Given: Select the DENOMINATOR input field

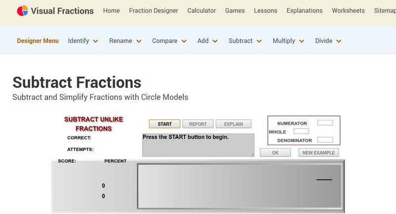Looking at the screenshot, I should tap(325, 140).
